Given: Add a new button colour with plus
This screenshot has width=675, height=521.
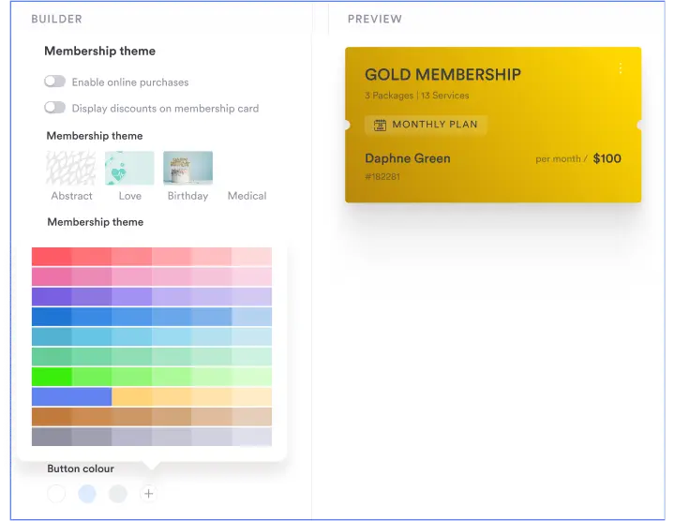Looking at the screenshot, I should (x=148, y=494).
